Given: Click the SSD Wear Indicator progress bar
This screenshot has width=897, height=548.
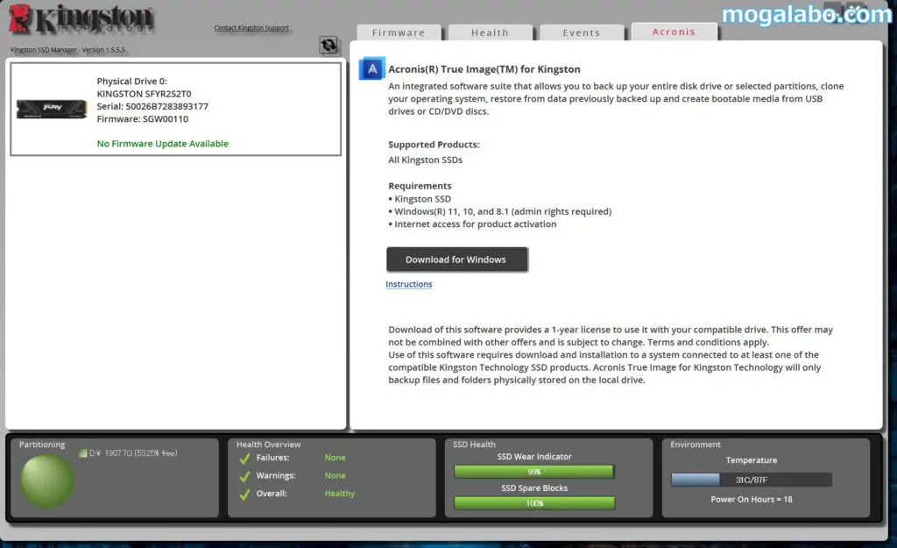Looking at the screenshot, I should tap(536, 471).
